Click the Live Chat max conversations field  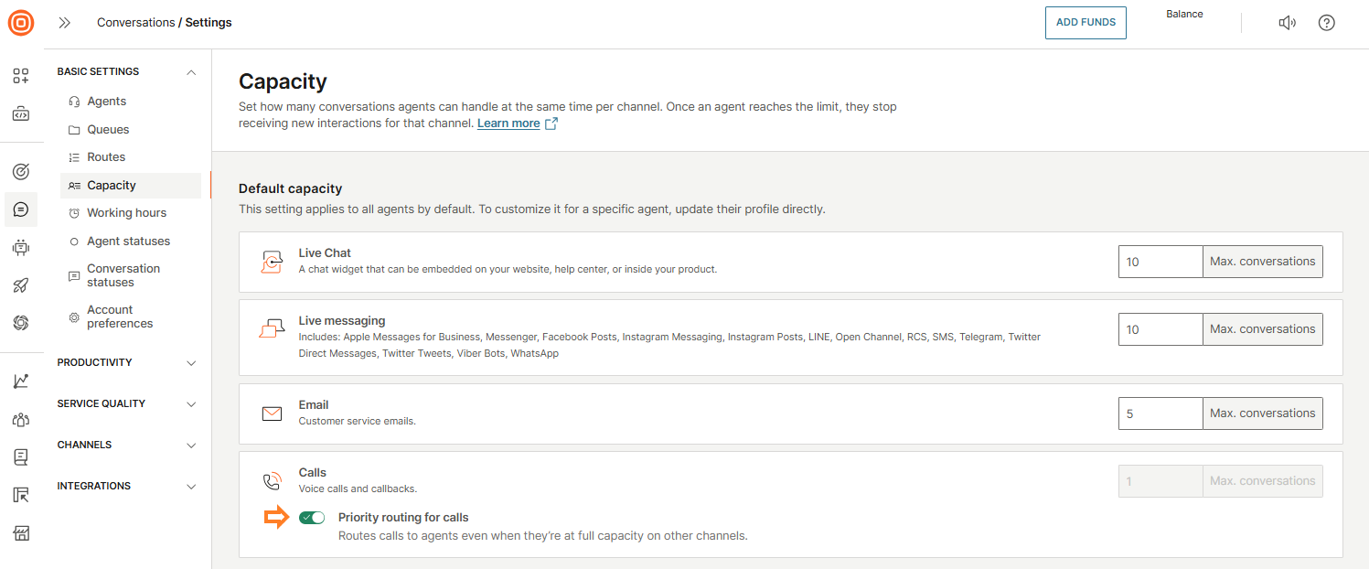tap(1160, 262)
